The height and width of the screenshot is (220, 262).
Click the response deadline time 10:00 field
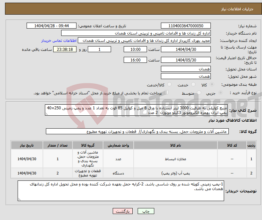click(x=135, y=49)
